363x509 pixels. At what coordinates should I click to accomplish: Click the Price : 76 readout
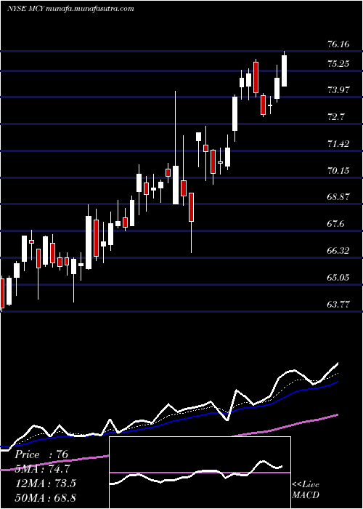click(41, 454)
